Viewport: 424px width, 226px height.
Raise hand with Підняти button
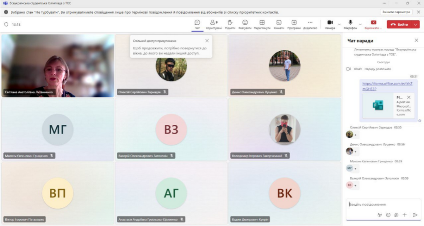tap(230, 24)
